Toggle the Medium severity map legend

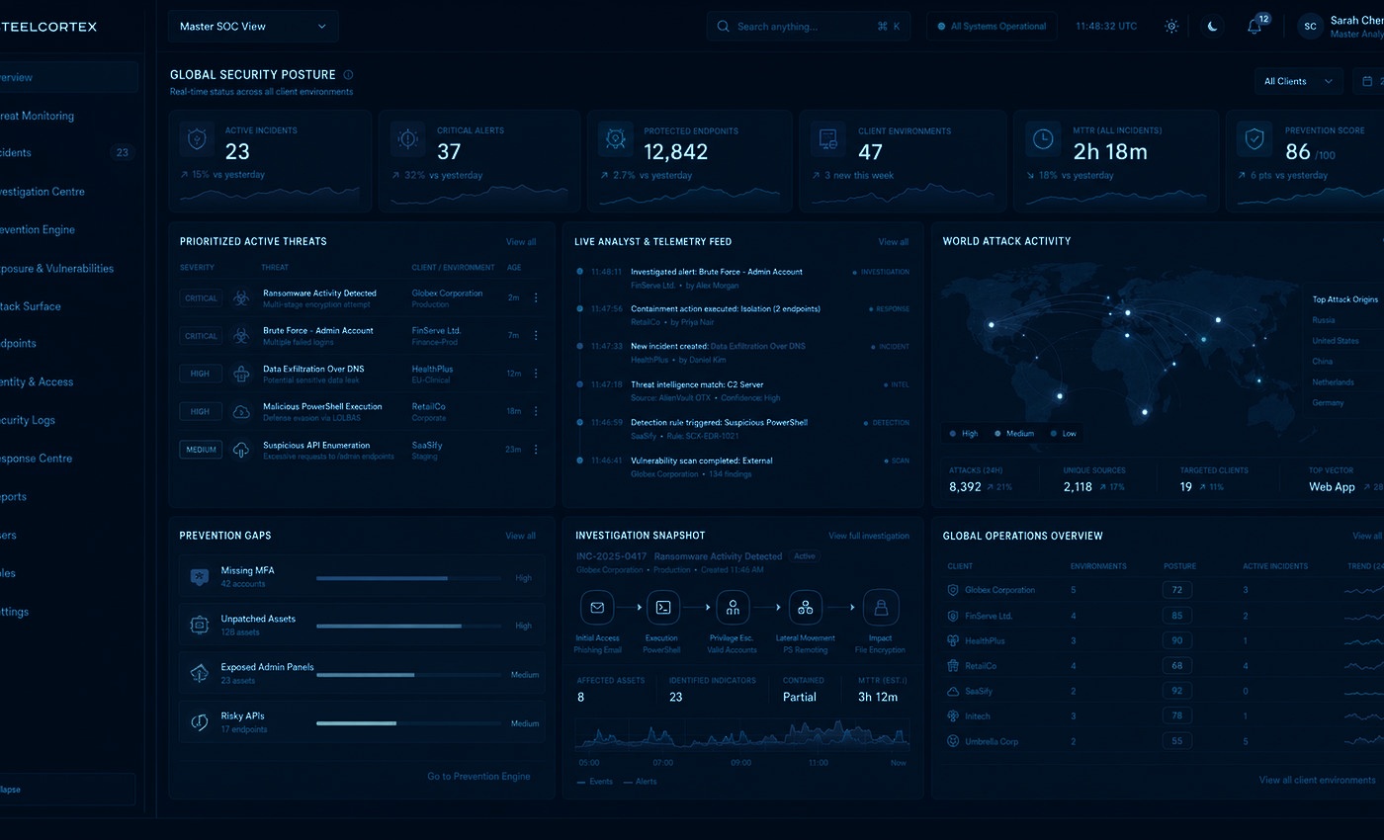pyautogui.click(x=1014, y=434)
